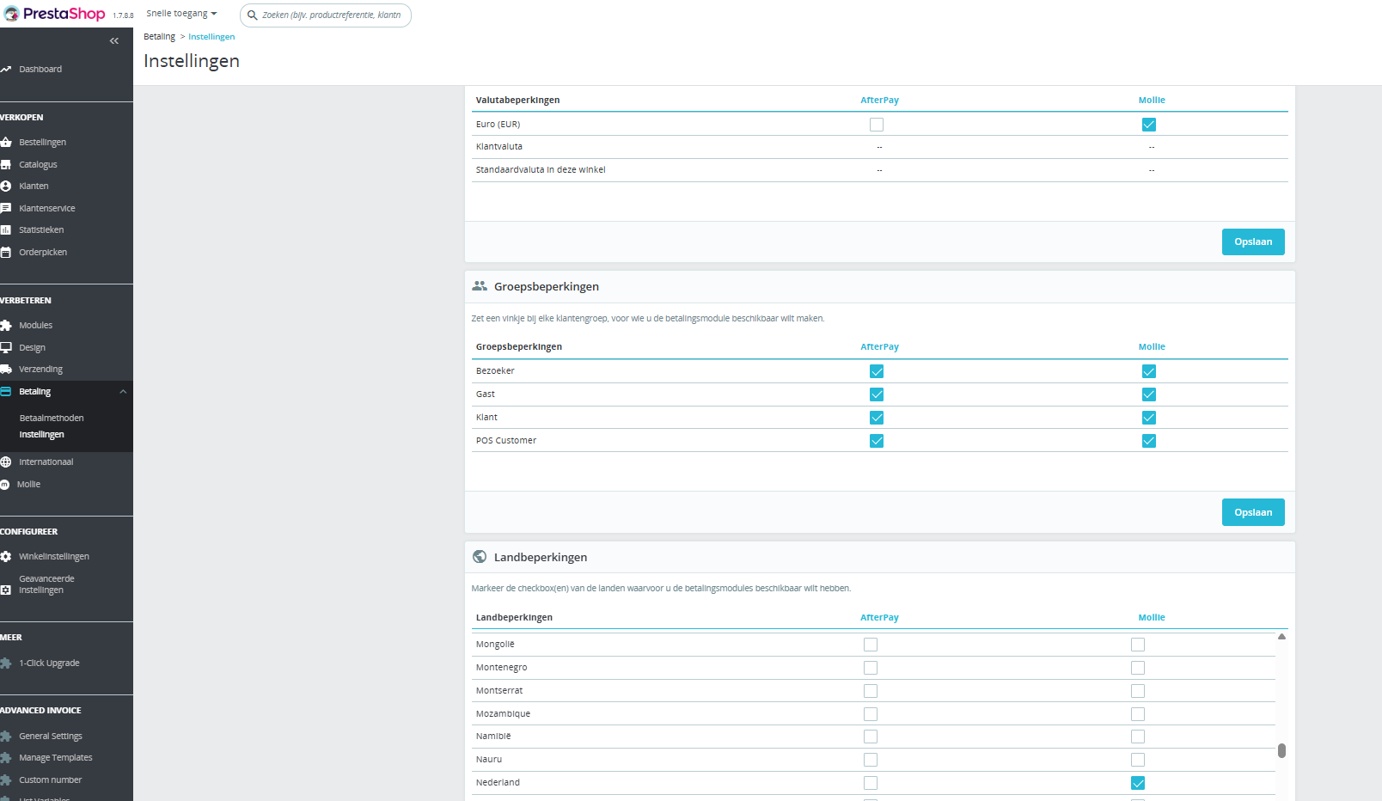Click the Verzending truck icon
This screenshot has width=1382, height=801.
point(6,369)
